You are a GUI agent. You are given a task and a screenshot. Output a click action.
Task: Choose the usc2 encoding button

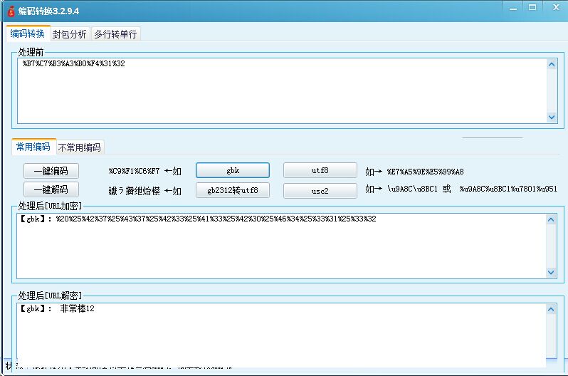[320, 190]
